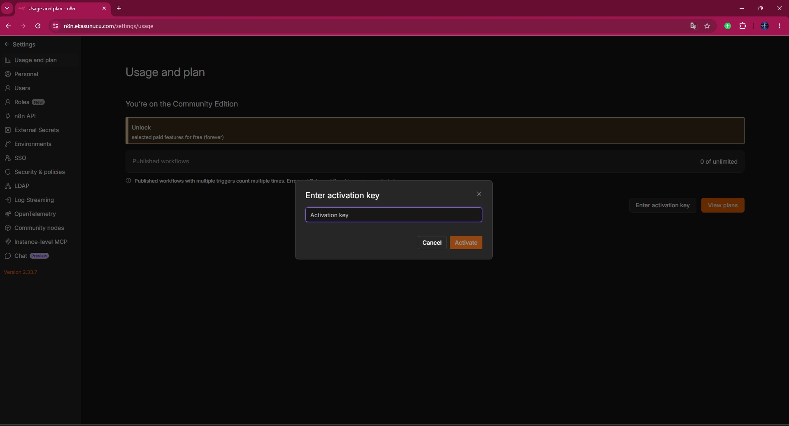This screenshot has height=426, width=789.
Task: Select n8n API in the sidebar
Action: pyautogui.click(x=40, y=116)
